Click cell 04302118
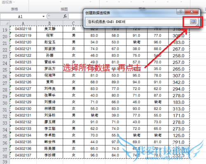 point(23,29)
